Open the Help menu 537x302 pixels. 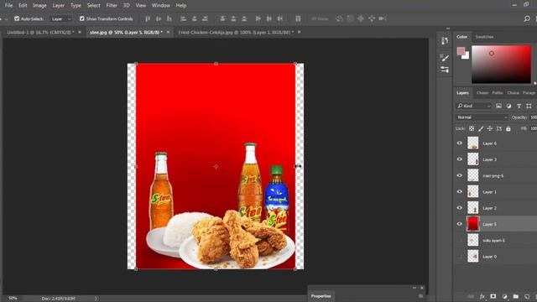181,6
